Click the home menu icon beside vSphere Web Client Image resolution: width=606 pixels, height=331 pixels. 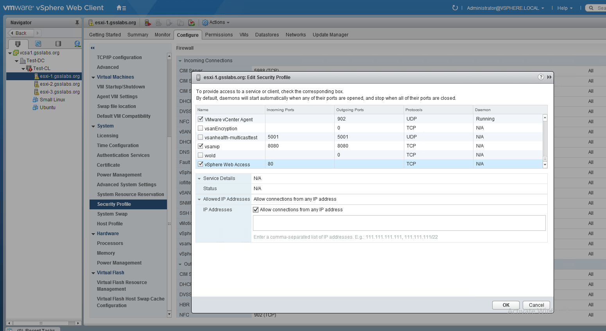[x=121, y=8]
